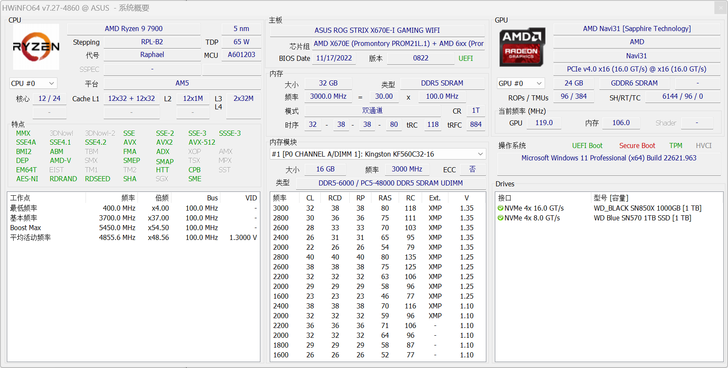Click the 65 W TDP value

(x=241, y=42)
